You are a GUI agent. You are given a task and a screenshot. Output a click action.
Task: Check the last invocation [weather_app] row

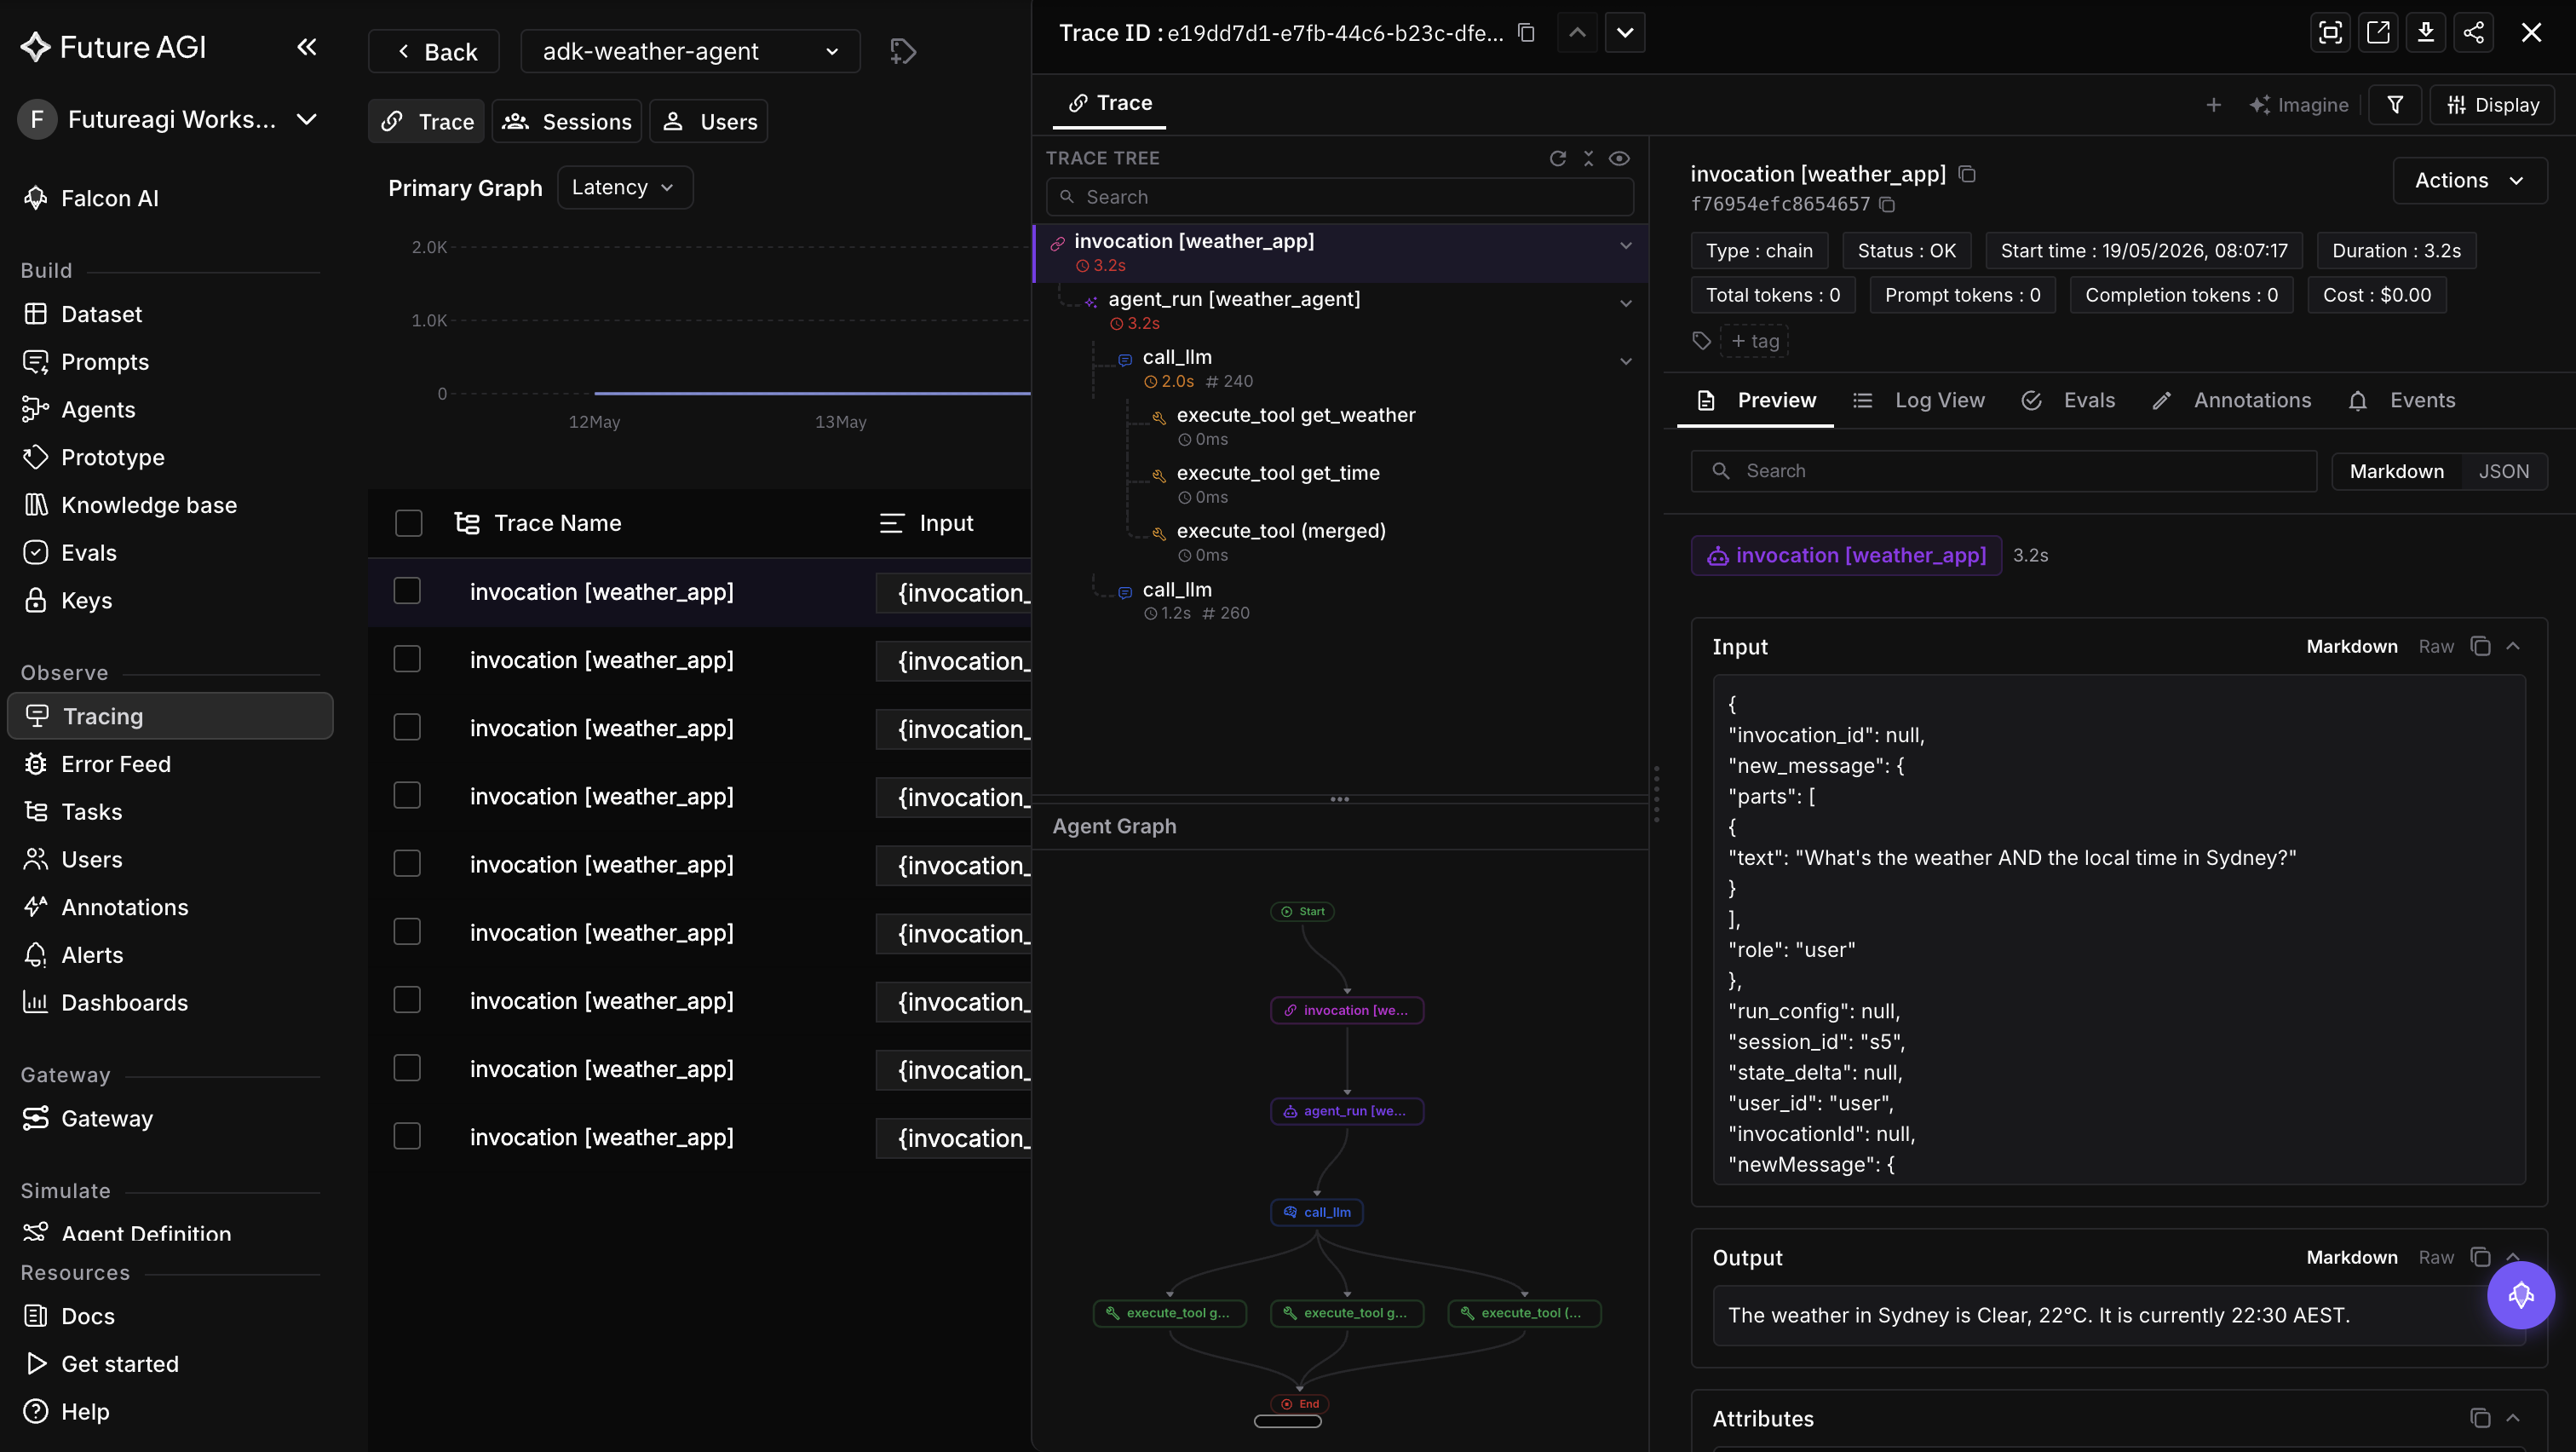tap(407, 1136)
